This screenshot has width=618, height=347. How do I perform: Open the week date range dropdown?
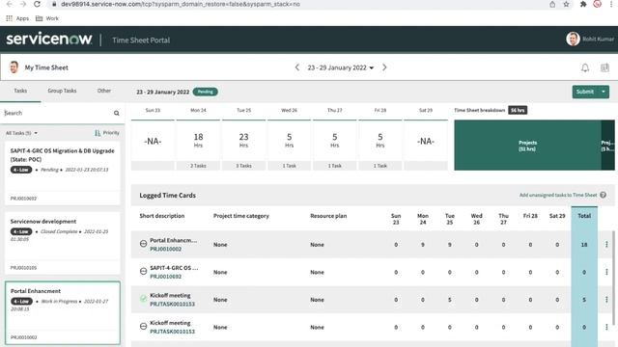point(341,67)
